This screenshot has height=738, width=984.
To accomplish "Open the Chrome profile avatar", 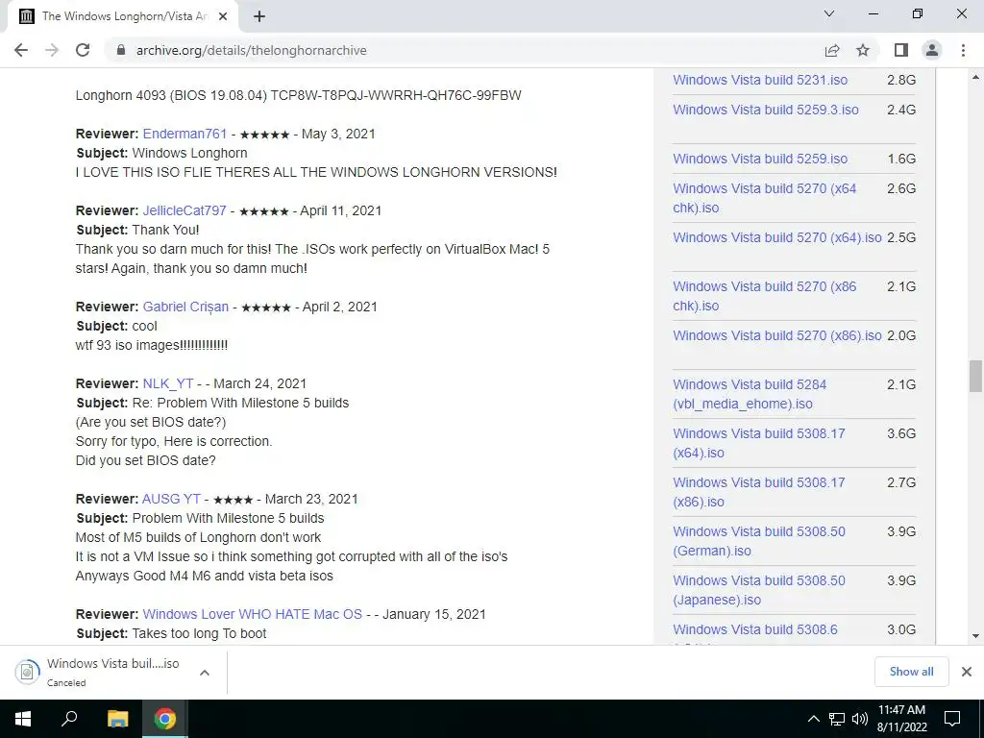I will (x=932, y=50).
